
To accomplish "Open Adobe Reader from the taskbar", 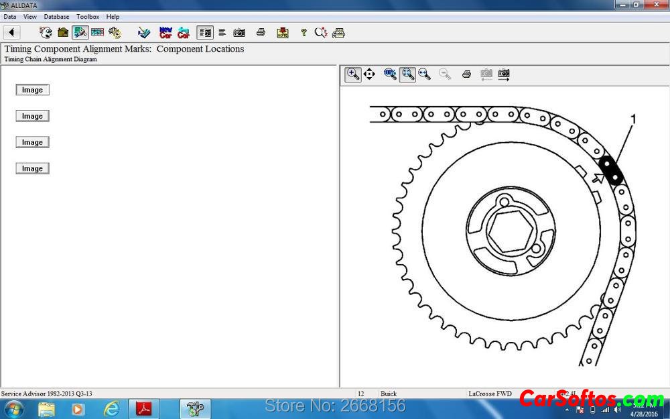I will click(x=144, y=408).
